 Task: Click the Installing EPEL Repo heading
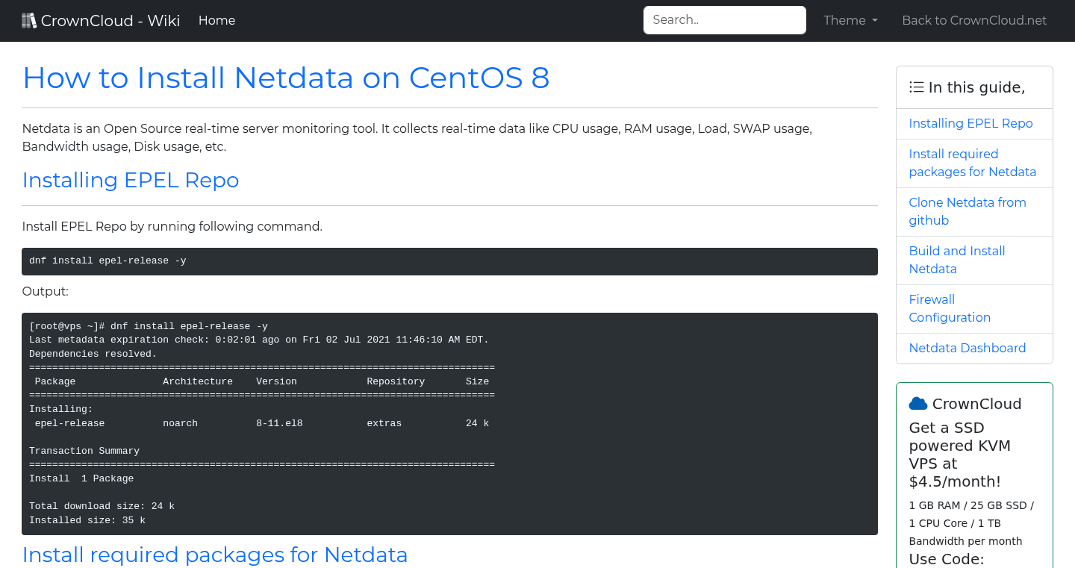(131, 180)
